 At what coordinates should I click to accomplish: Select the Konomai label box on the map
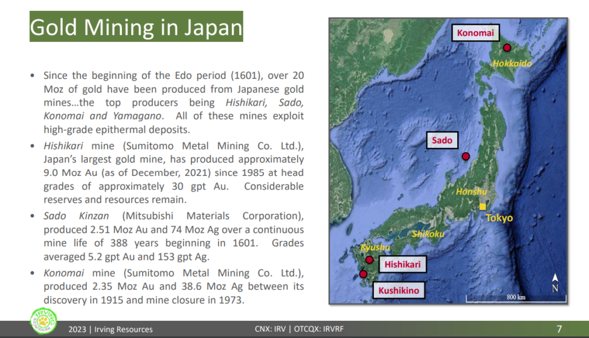476,33
